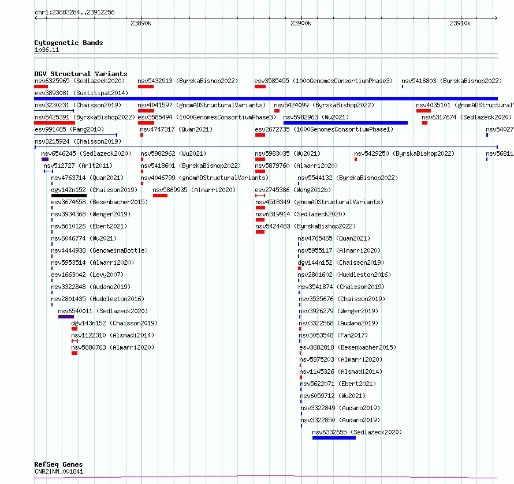Open esv991485 (Pang2010) label
Image resolution: width=514 pixels, height=484 pixels.
(69, 129)
